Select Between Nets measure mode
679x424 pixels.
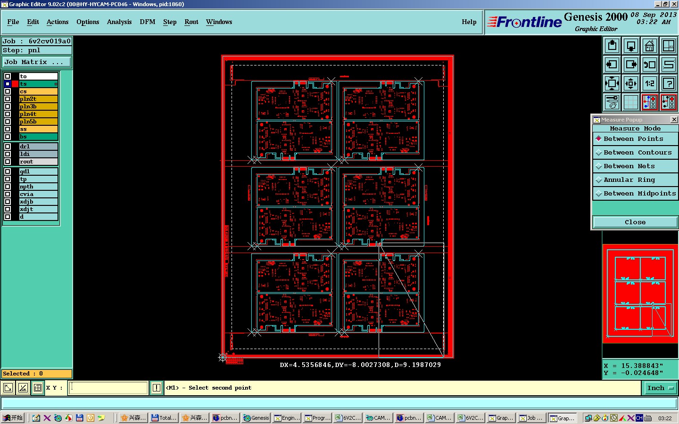635,166
